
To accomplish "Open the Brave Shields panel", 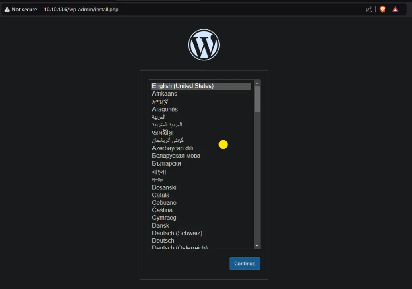I will (381, 9).
